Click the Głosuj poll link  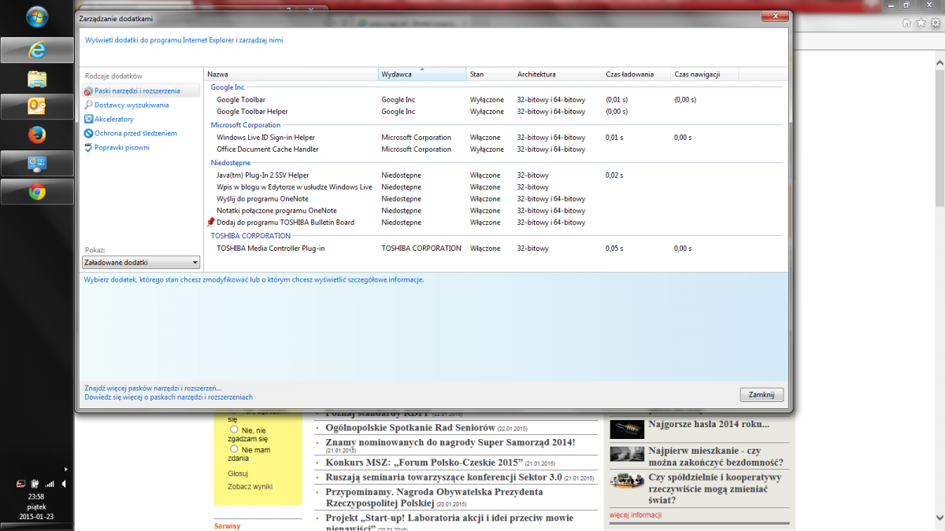click(238, 474)
